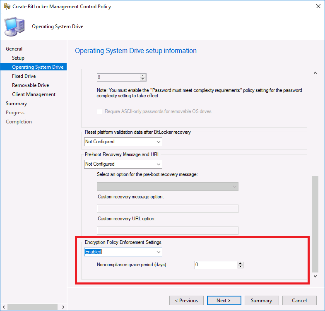This screenshot has height=311, width=325.
Task: Select Completion in the left navigation
Action: pyautogui.click(x=19, y=122)
